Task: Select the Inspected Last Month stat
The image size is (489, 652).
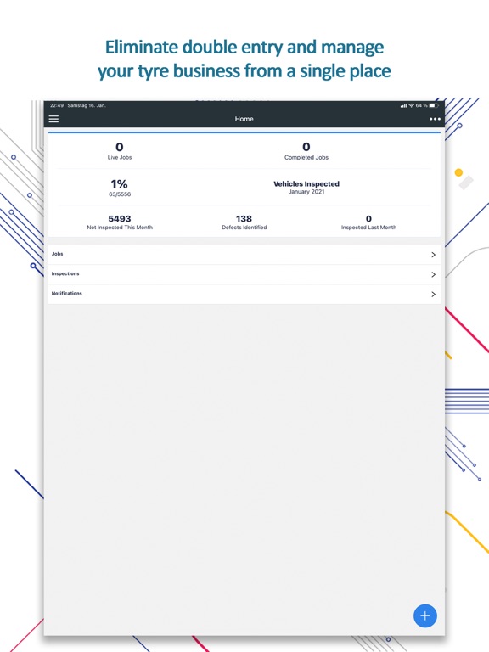Action: [x=368, y=222]
